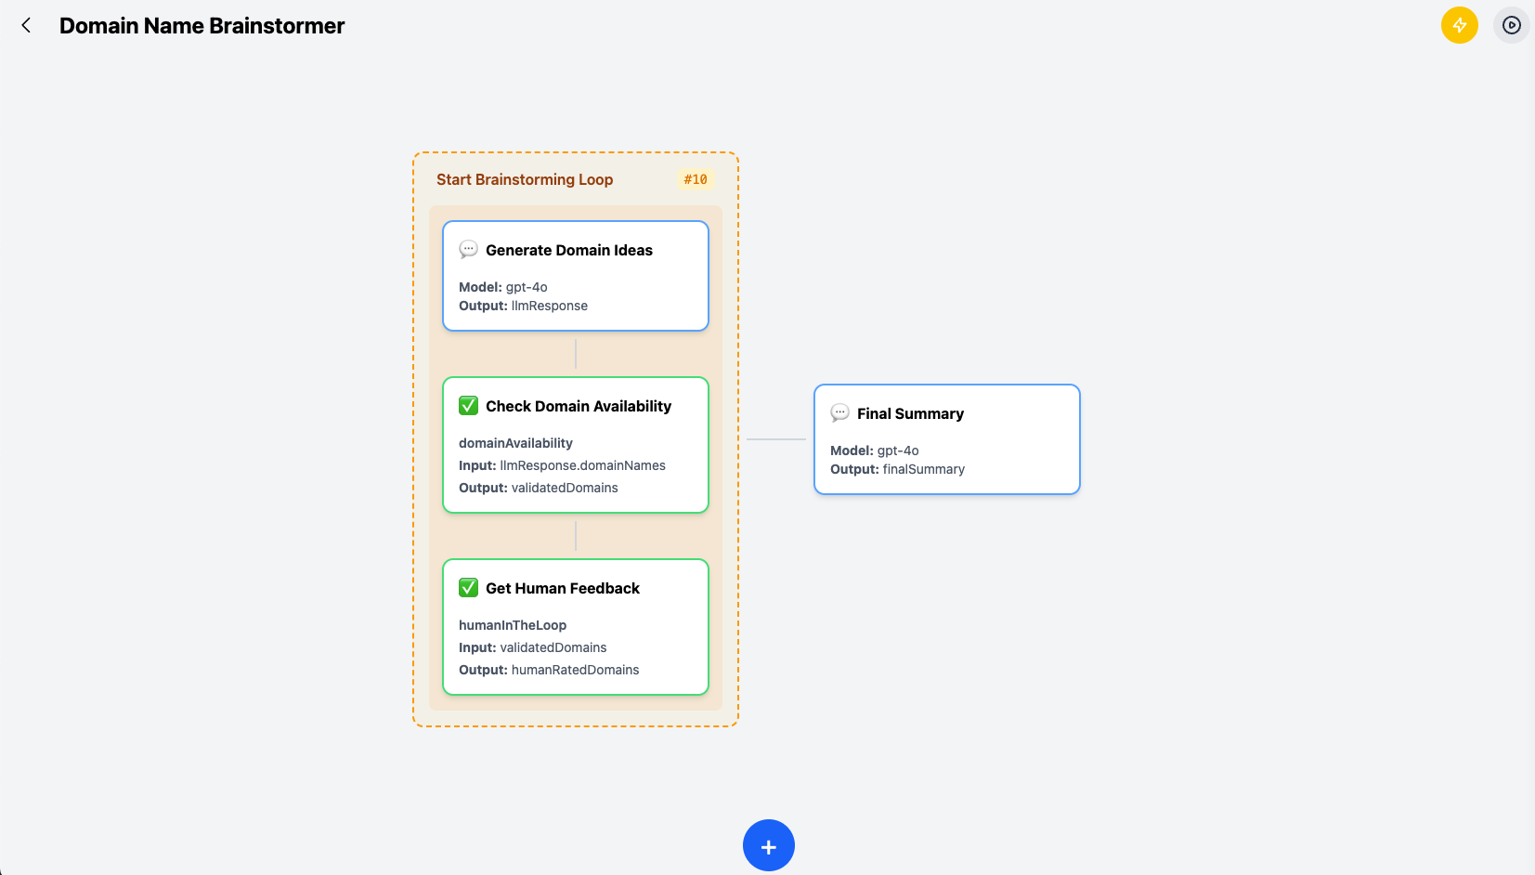Select the Get Human Feedback node
1535x875 pixels.
575,626
